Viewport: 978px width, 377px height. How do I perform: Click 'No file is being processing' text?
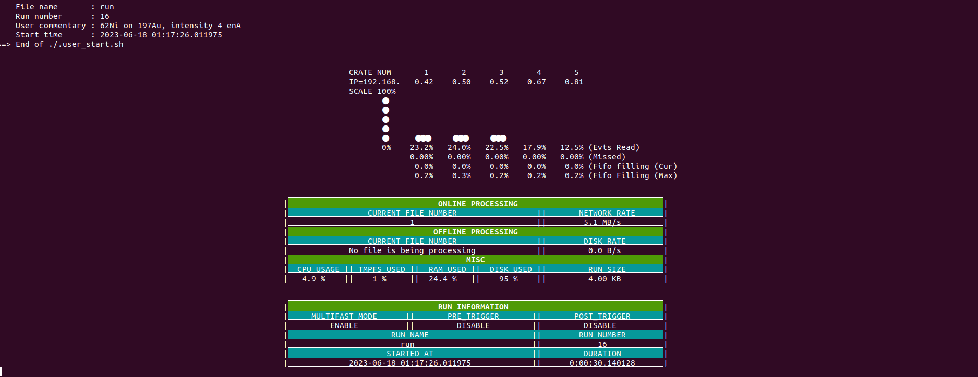point(412,250)
